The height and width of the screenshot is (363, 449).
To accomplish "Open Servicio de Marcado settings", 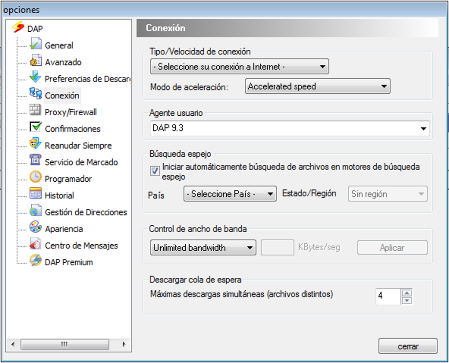I will tap(81, 162).
